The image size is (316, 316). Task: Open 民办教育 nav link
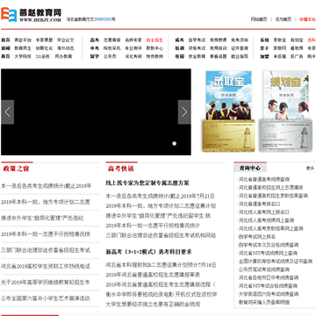(x=63, y=56)
